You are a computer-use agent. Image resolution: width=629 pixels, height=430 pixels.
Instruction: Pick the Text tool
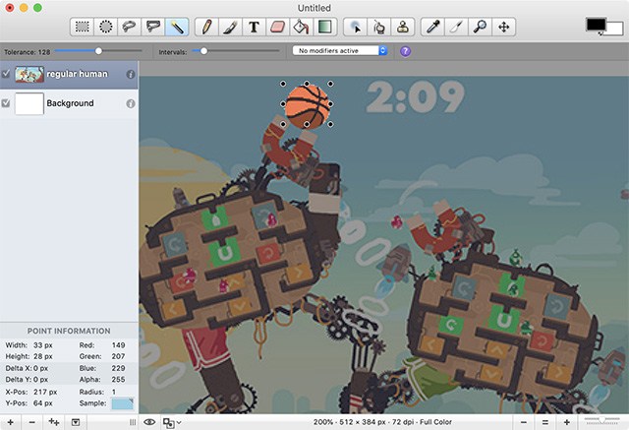tap(254, 27)
